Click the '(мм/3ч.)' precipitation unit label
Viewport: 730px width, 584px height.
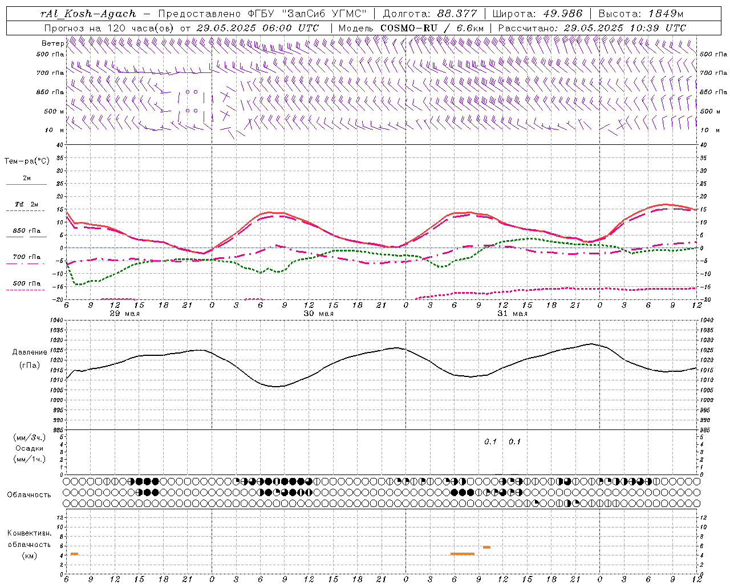[30, 437]
